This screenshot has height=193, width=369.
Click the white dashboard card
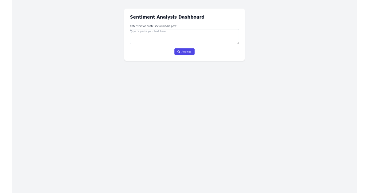pyautogui.click(x=184, y=35)
